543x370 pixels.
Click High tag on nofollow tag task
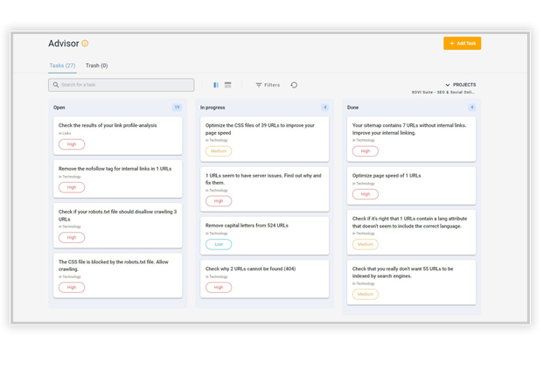72,187
